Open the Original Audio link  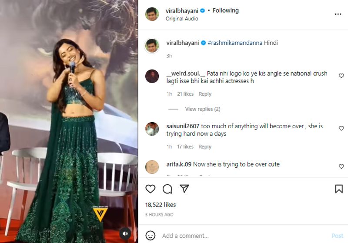[x=182, y=19]
